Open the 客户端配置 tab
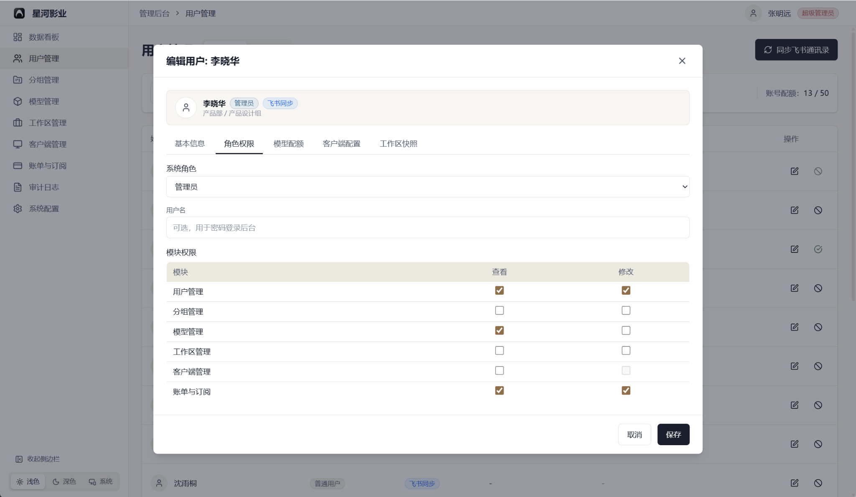The image size is (856, 497). coord(341,144)
